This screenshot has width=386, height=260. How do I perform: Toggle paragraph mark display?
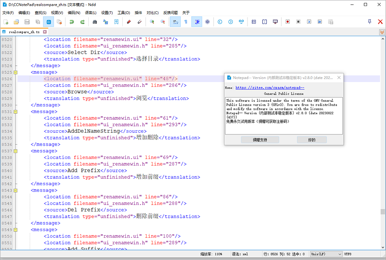click(186, 22)
